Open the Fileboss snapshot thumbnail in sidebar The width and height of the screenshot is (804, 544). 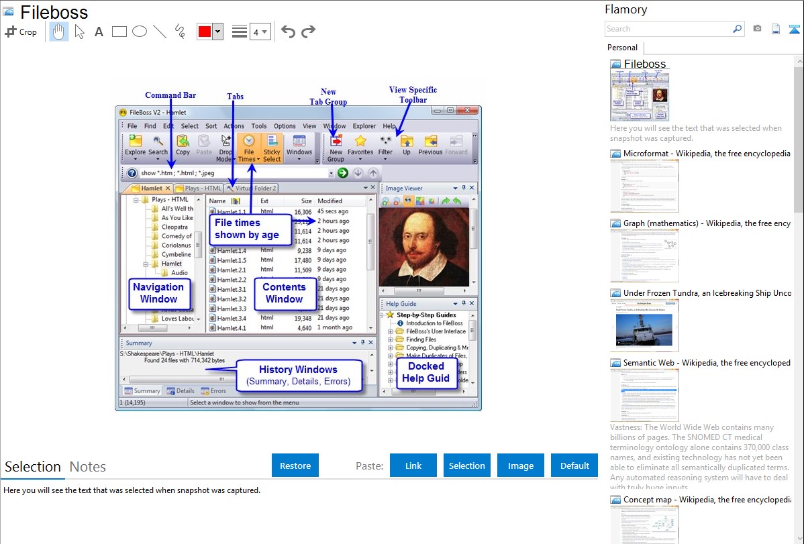pos(640,96)
